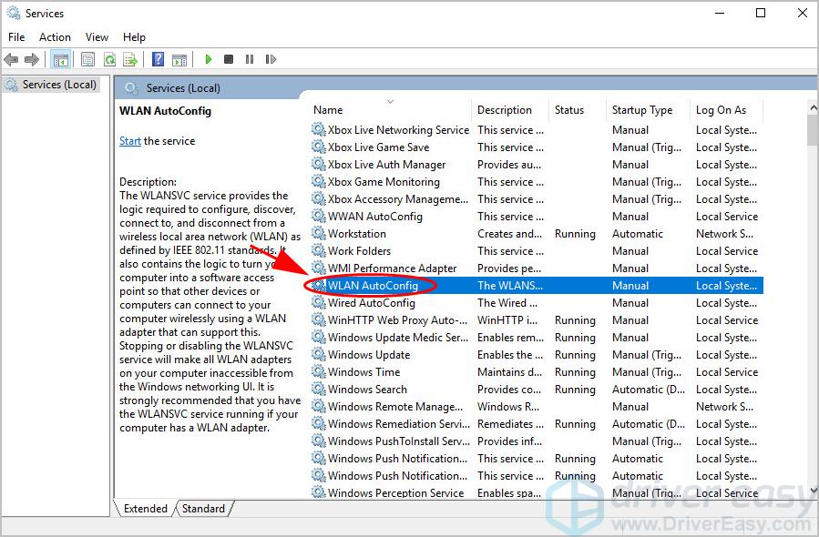Click the Start Service toolbar icon
The height and width of the screenshot is (537, 819).
click(x=209, y=59)
